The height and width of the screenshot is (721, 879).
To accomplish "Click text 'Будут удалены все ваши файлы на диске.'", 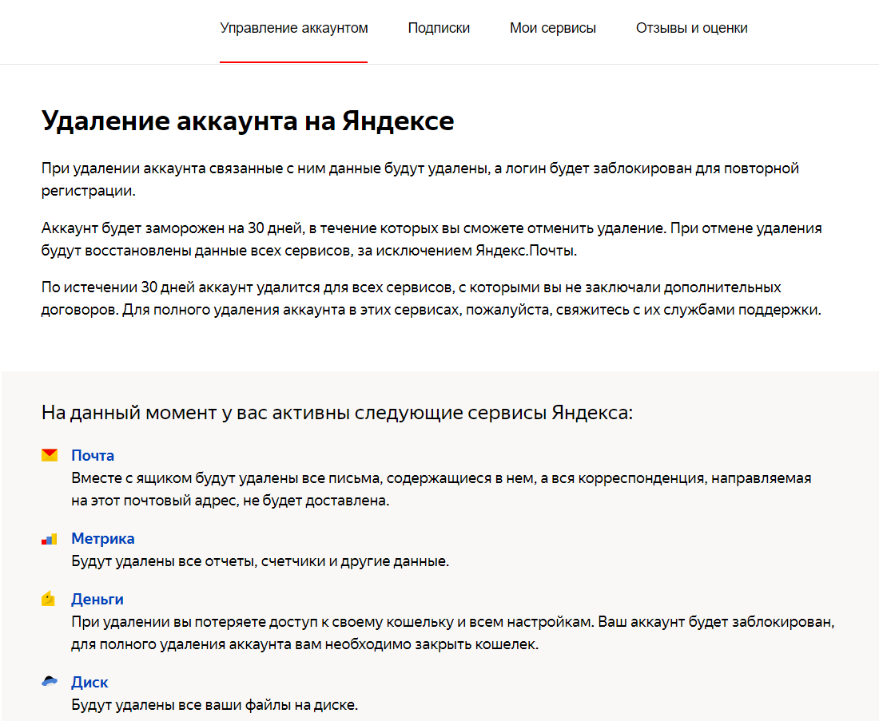I will point(214,705).
